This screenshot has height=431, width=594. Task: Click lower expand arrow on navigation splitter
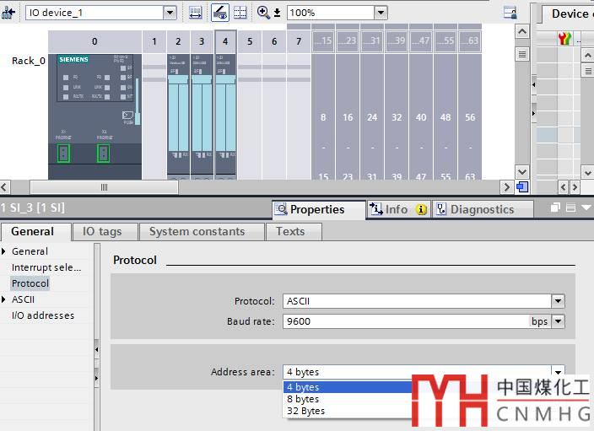(96, 378)
